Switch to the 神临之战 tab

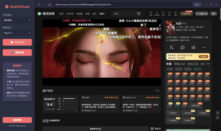point(179,64)
